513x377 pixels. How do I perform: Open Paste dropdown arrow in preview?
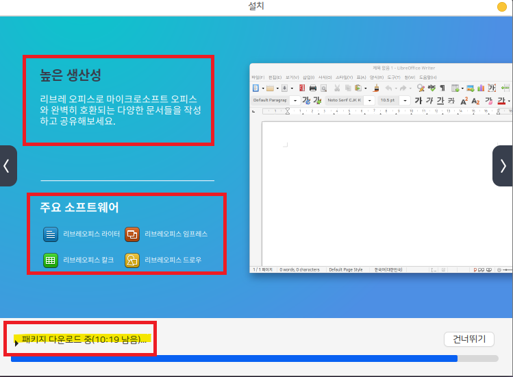(x=366, y=88)
